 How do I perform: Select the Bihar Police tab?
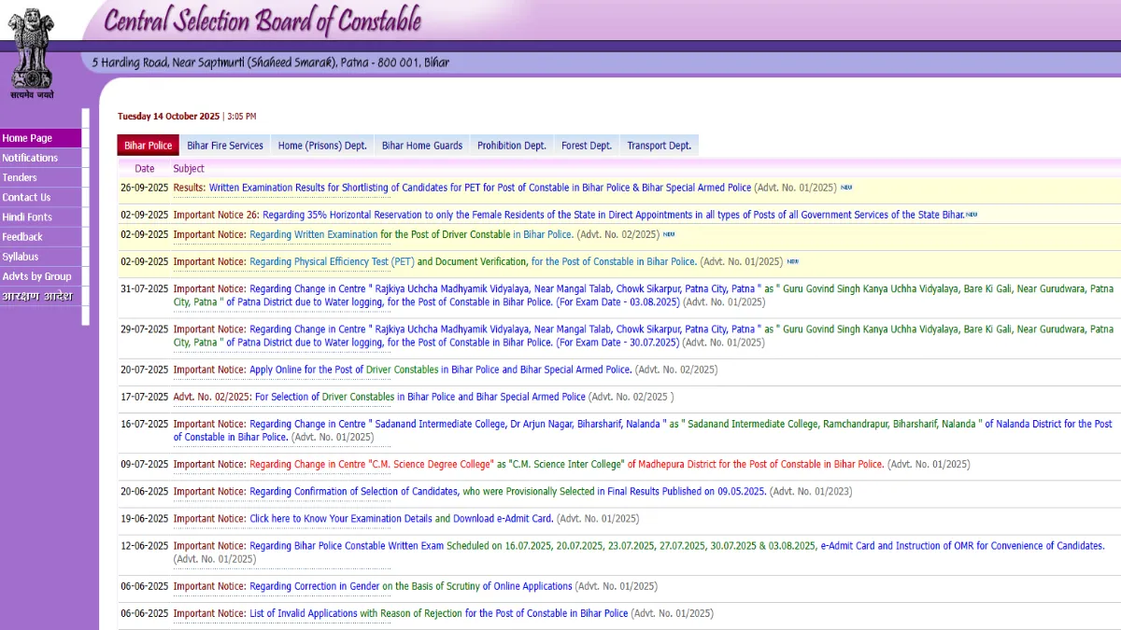click(x=149, y=146)
